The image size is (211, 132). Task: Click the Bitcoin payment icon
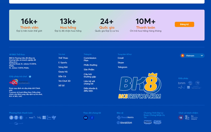(x=11, y=117)
